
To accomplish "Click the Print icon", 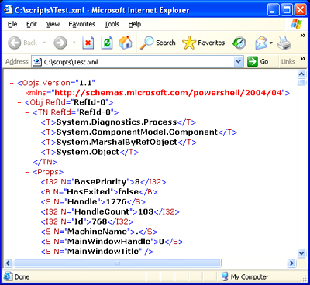I will pos(284,43).
